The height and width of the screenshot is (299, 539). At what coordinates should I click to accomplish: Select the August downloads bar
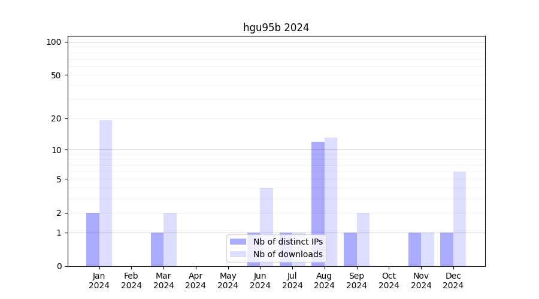click(331, 202)
